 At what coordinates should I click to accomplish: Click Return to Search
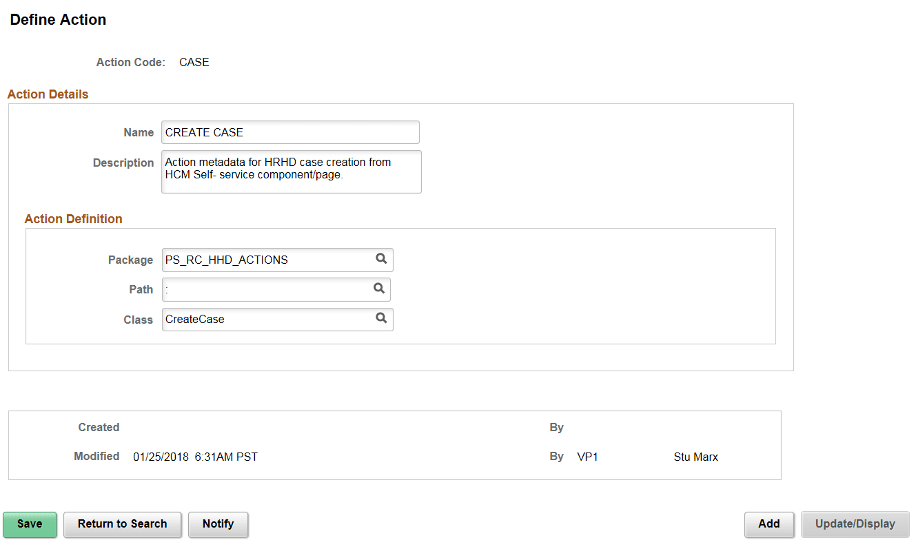[x=122, y=524]
